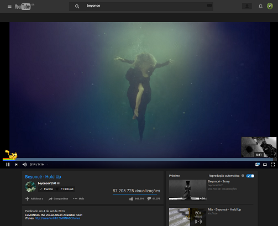278x226 pixels.
Task: Click the 11.908.460 subscriber count
Action: [x=67, y=189]
